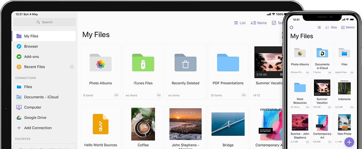Open more options for Documents in iCloud
Viewport: 362px width, 149px height.
point(330,72)
